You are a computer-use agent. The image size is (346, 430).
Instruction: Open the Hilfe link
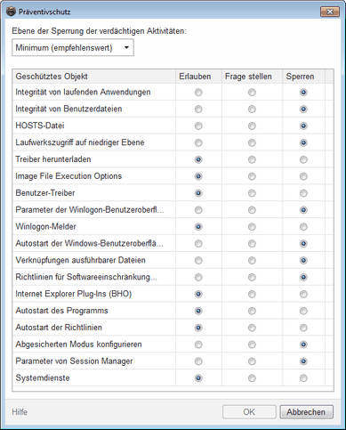click(20, 412)
